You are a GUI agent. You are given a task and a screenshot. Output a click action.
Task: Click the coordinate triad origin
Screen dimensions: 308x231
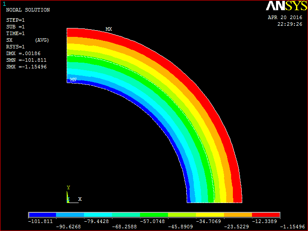68,200
